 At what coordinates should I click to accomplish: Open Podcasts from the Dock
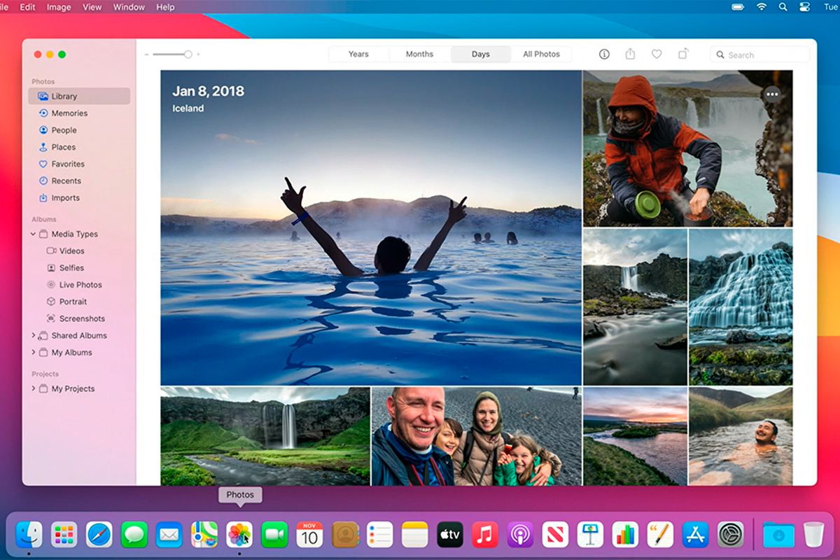click(520, 535)
